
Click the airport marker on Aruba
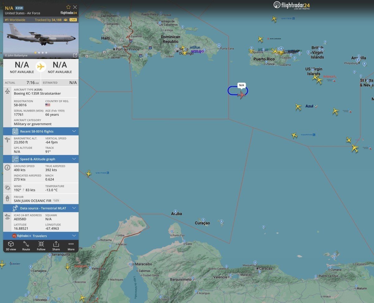175,212
